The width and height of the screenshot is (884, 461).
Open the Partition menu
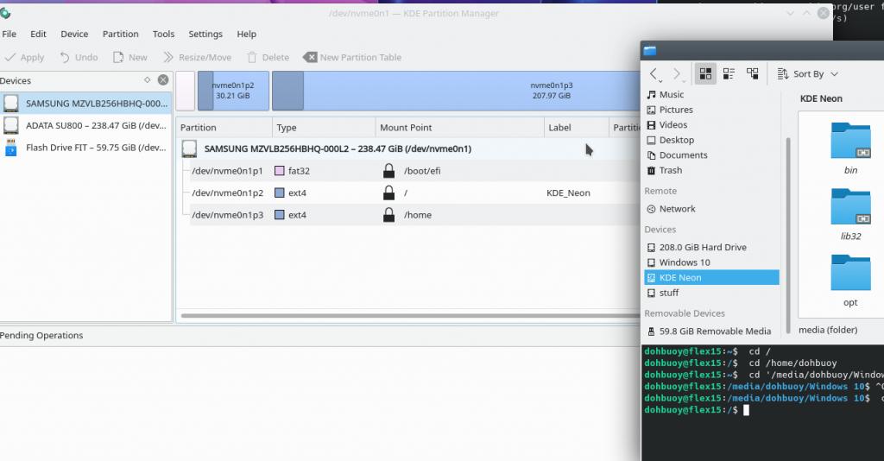pos(120,35)
